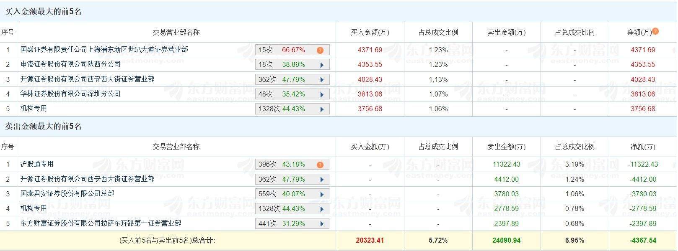Expand the arrow for 申港证券陕西分公司
Screen dimensions: 678x251
(322, 65)
